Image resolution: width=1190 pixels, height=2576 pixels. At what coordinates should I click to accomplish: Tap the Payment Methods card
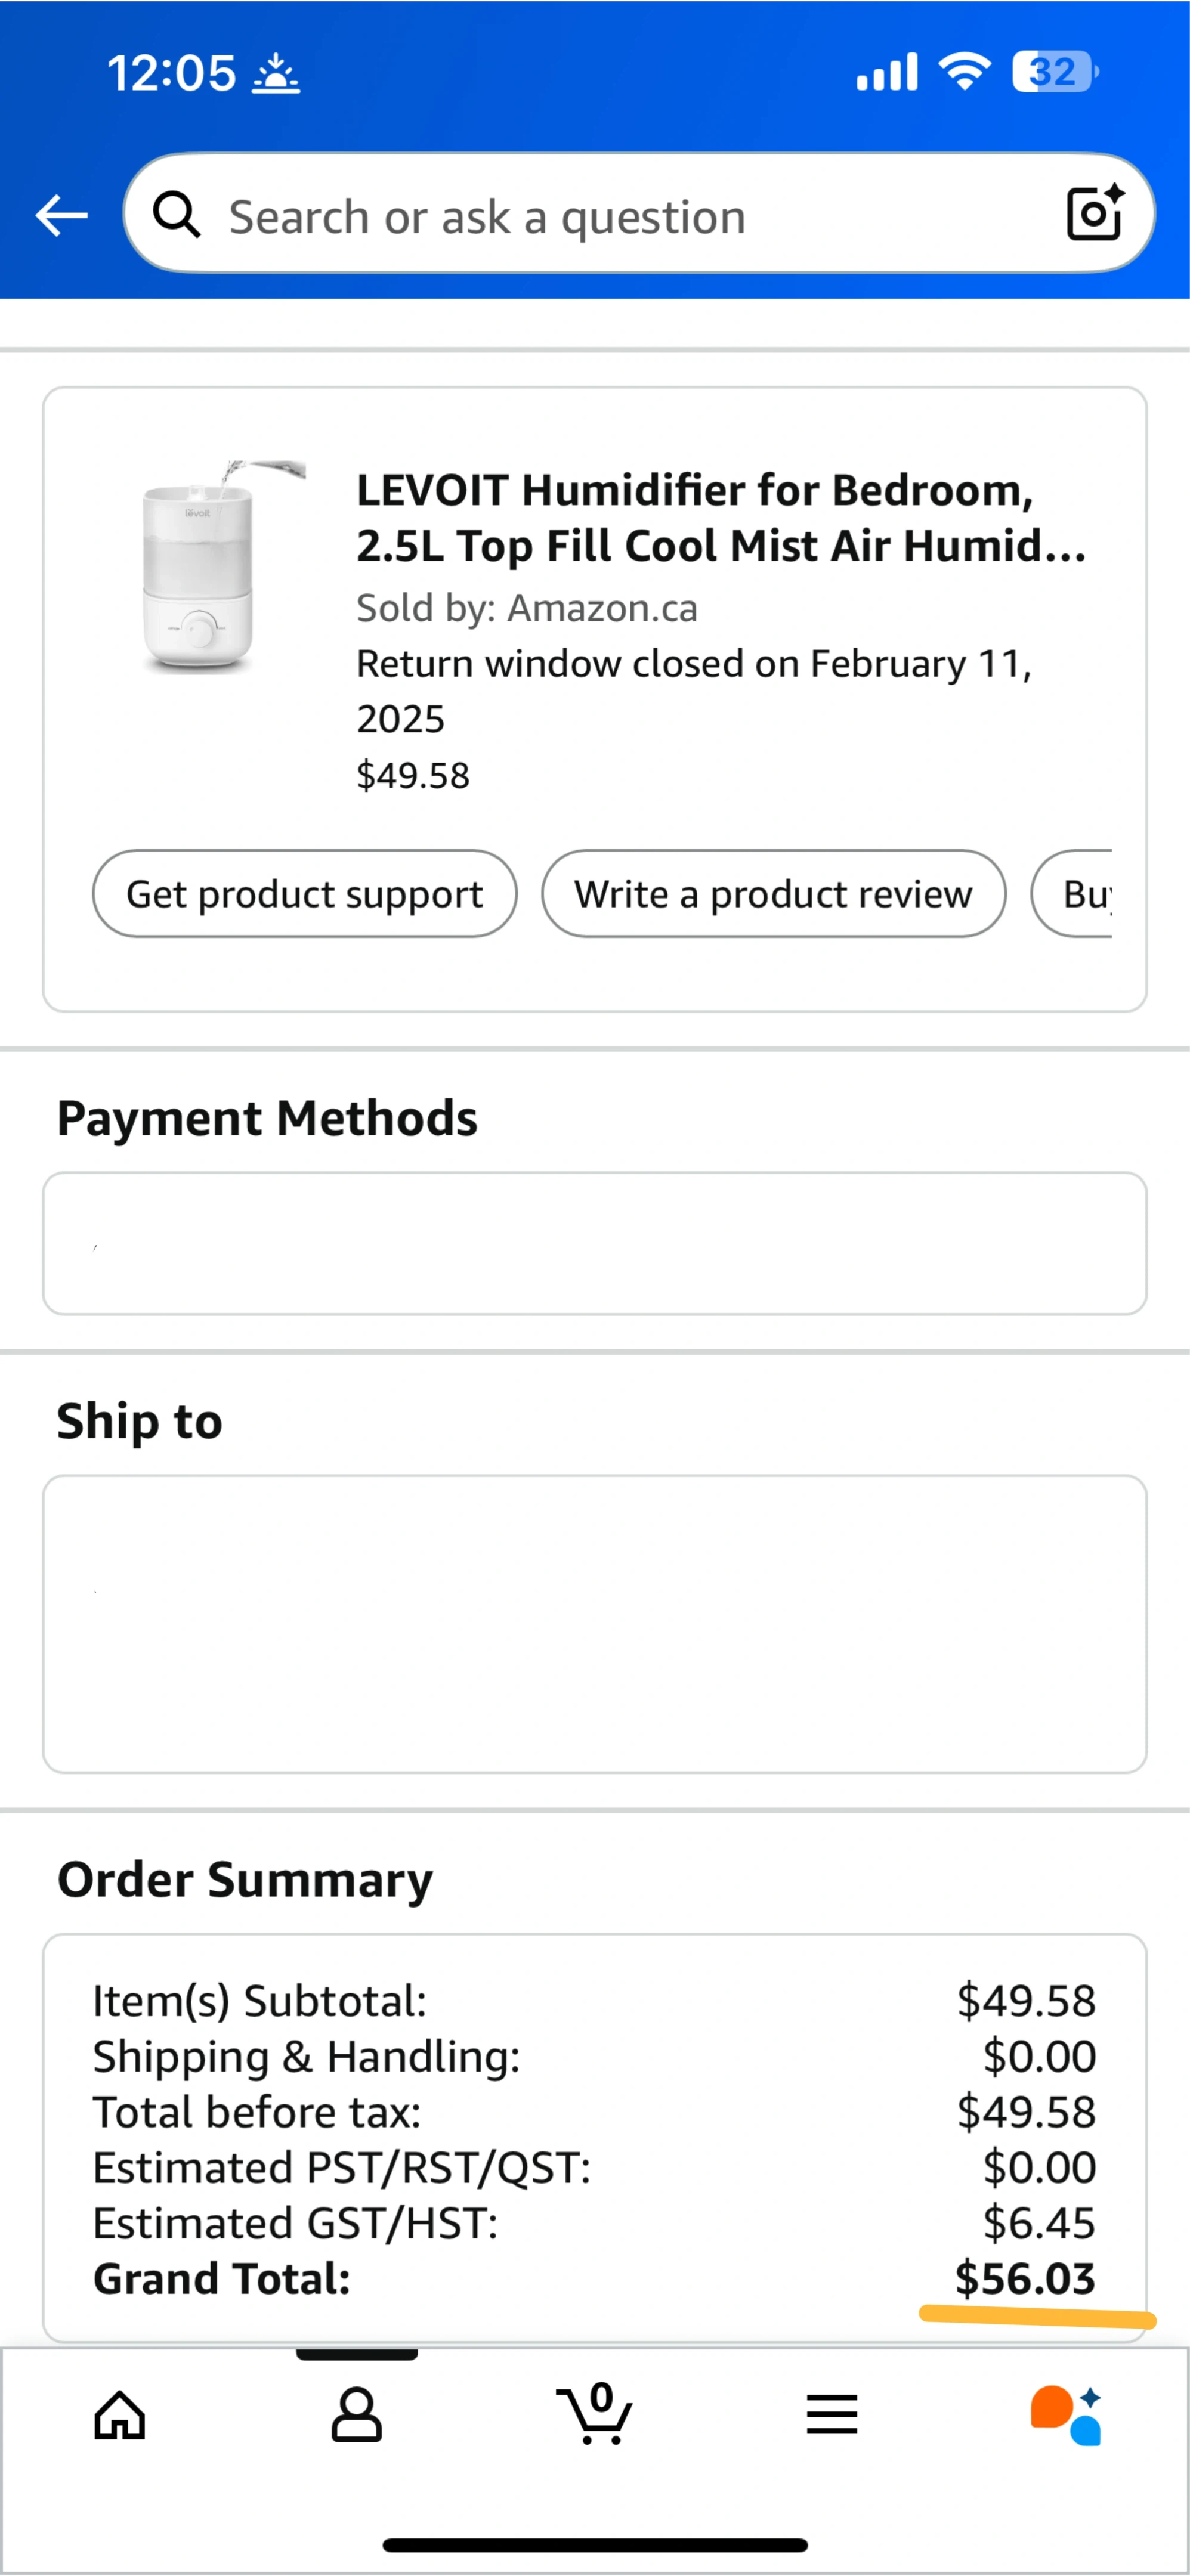pyautogui.click(x=594, y=1243)
